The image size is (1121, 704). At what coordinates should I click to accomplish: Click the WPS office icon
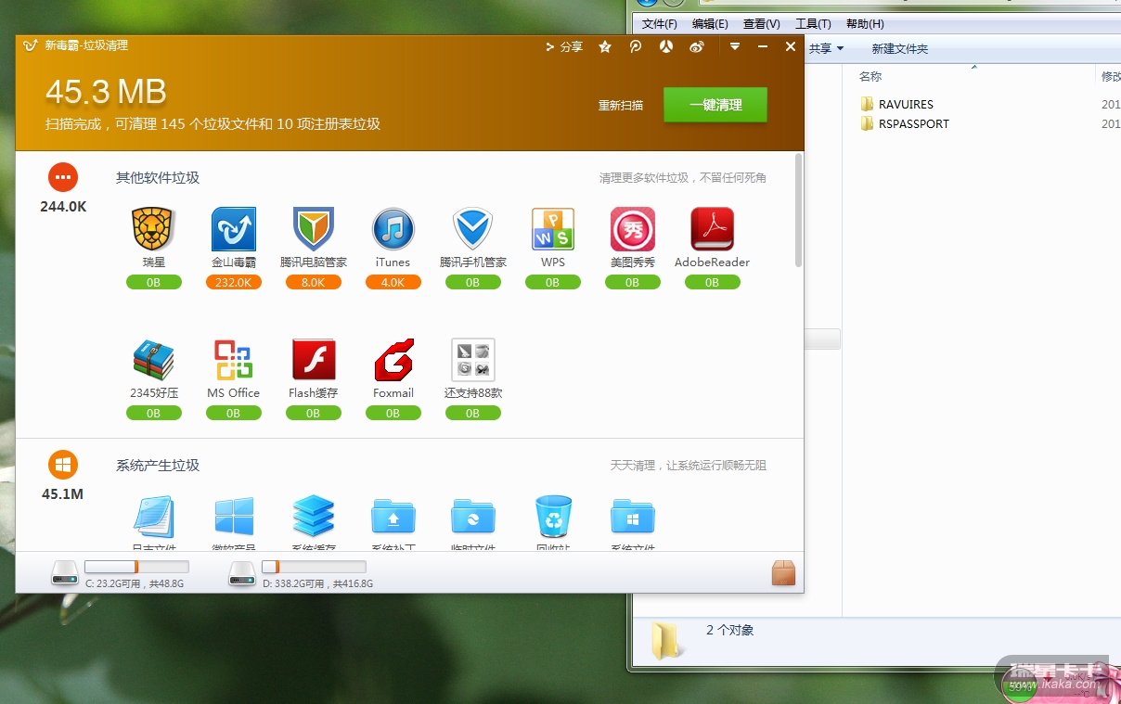(x=552, y=229)
